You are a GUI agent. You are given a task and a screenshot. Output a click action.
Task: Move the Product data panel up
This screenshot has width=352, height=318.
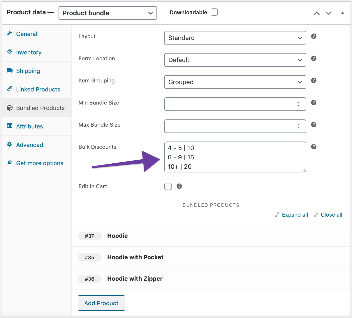(x=317, y=13)
